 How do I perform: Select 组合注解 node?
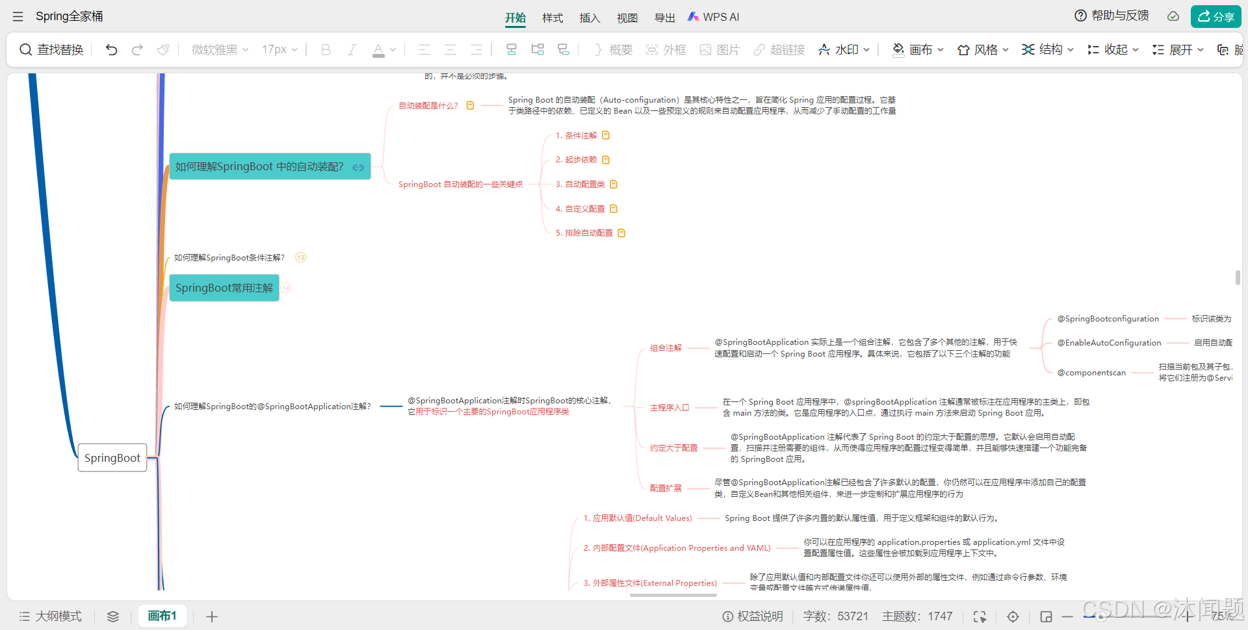tap(666, 348)
